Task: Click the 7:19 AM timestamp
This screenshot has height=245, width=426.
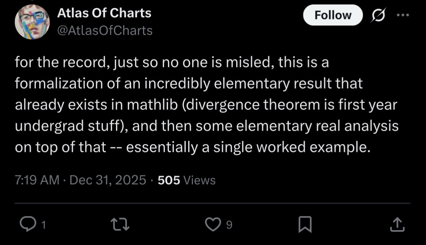Action: click(x=37, y=180)
